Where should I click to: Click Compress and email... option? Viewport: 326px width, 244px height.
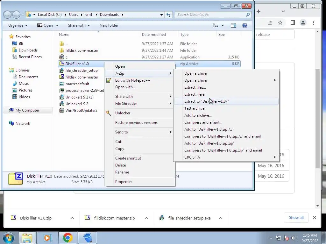pos(226,122)
